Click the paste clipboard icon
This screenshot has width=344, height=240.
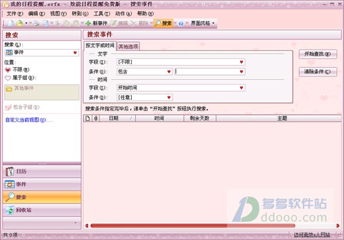tap(76, 23)
